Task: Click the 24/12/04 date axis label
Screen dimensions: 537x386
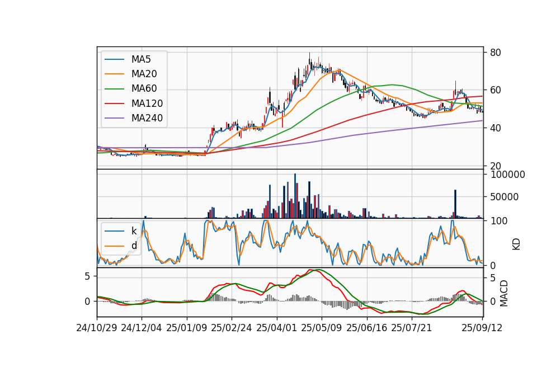Action: (142, 328)
